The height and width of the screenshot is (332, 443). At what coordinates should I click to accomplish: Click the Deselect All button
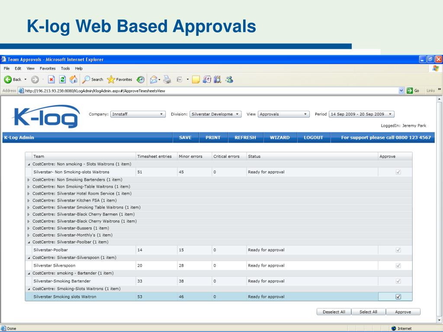(334, 312)
